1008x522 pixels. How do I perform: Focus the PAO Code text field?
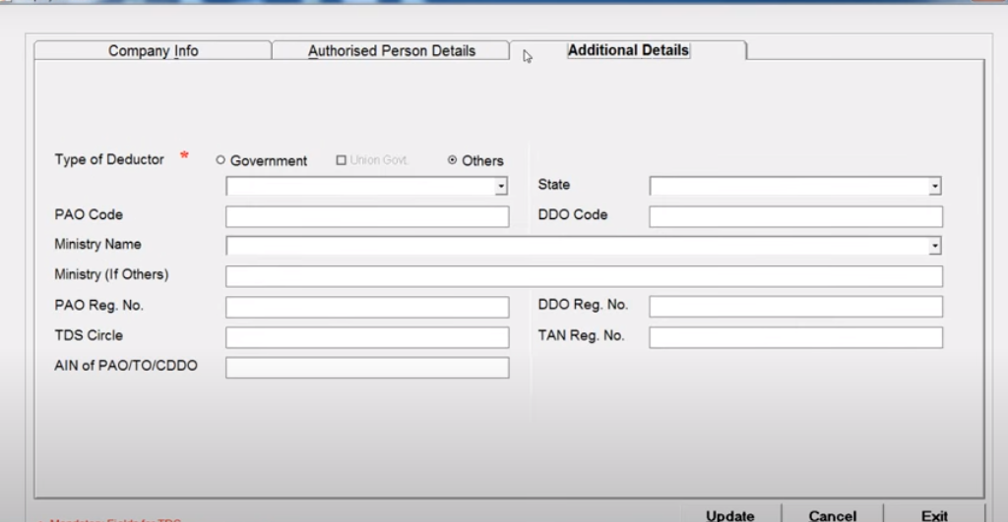tap(367, 216)
